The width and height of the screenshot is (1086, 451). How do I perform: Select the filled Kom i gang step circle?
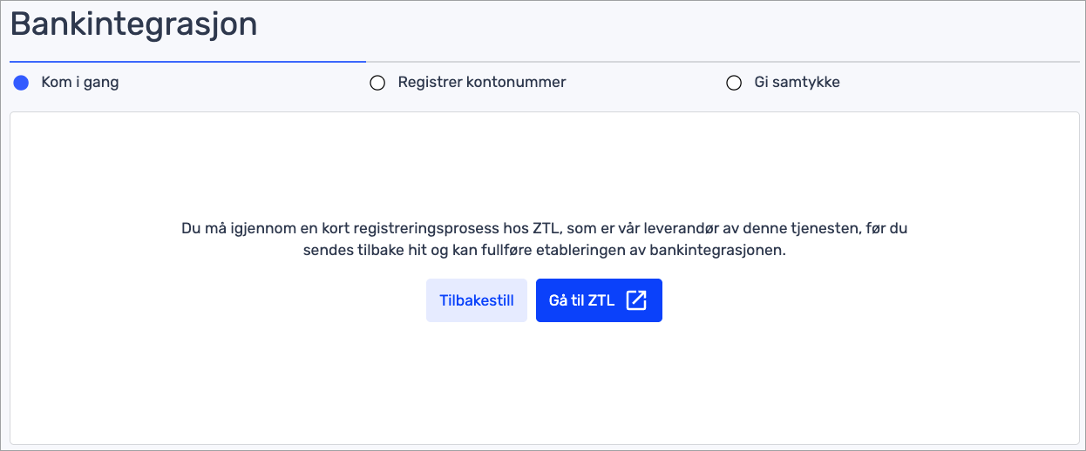22,83
